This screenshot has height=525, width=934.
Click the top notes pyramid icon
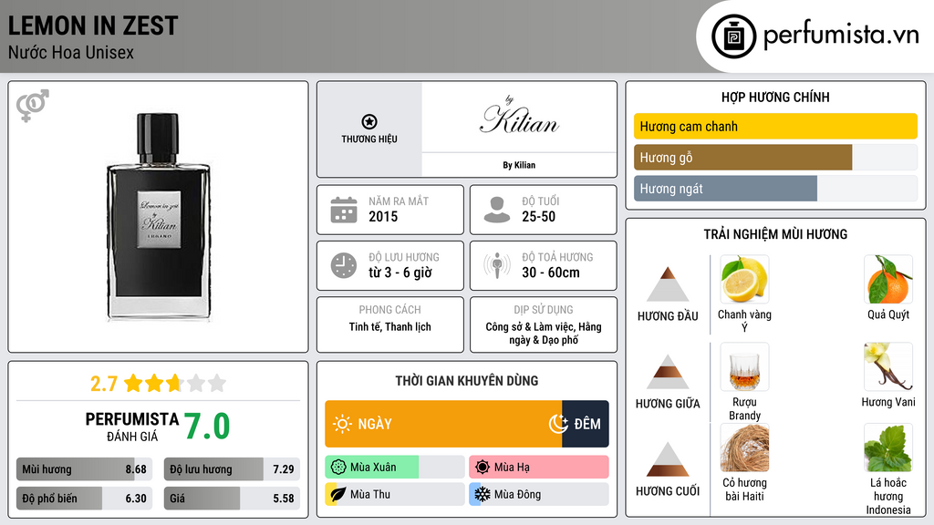(x=668, y=284)
